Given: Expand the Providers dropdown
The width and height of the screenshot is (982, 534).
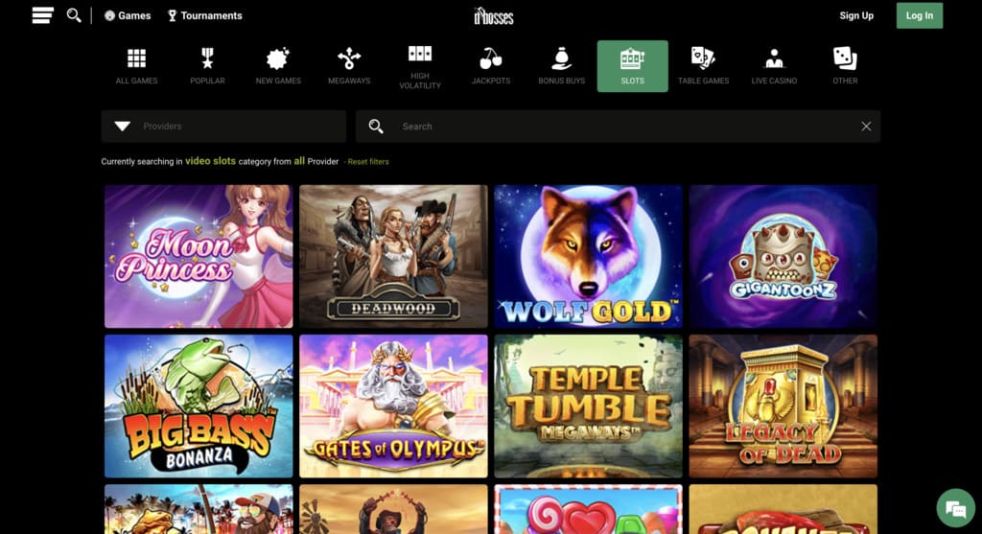Looking at the screenshot, I should tap(223, 127).
